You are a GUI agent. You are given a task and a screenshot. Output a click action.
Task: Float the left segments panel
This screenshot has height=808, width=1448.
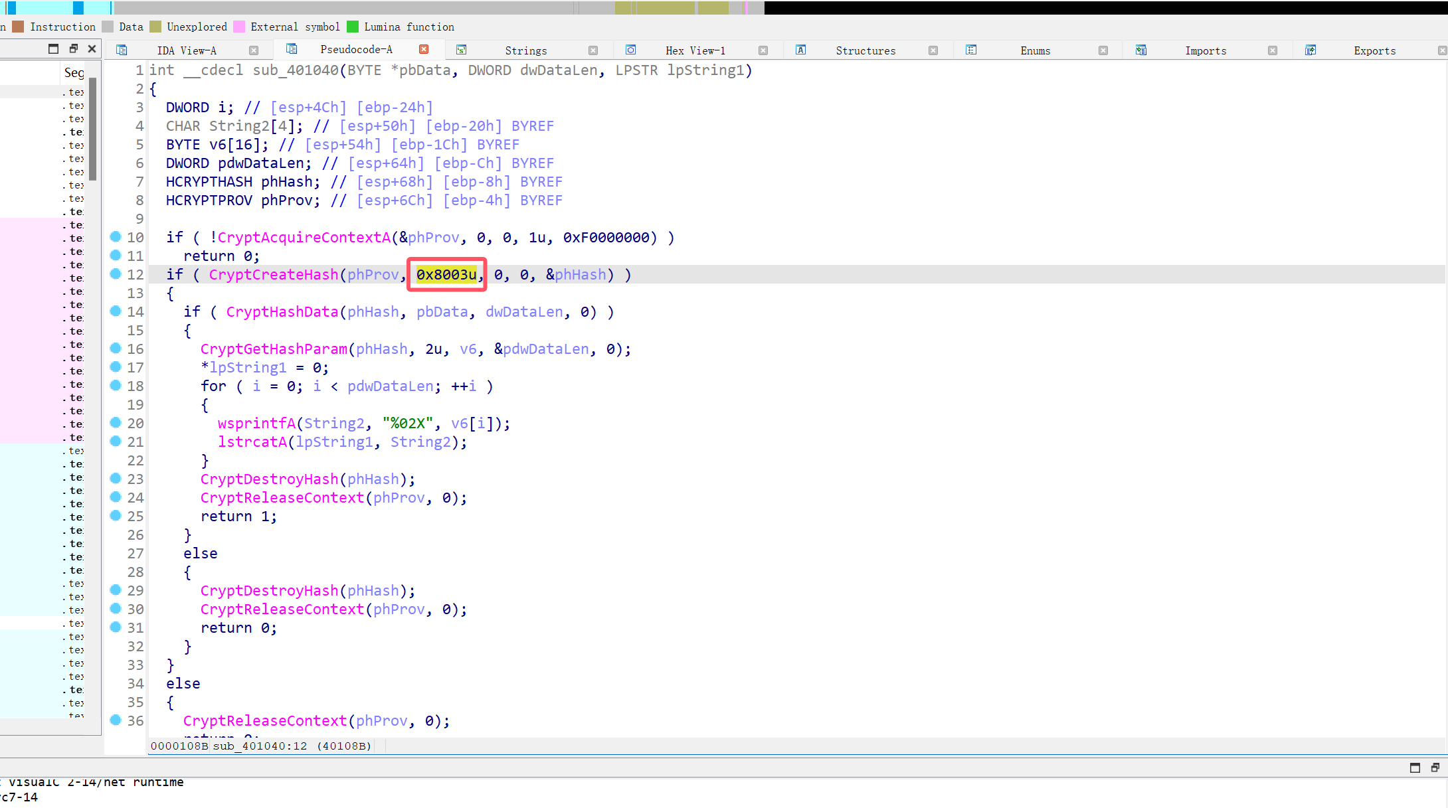click(x=74, y=48)
